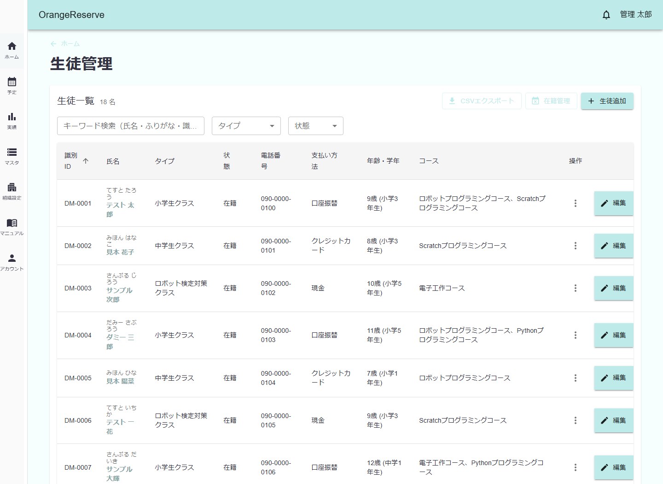The height and width of the screenshot is (484, 663).
Task: Edit student DM-0001 with 編集
Action: 614,203
